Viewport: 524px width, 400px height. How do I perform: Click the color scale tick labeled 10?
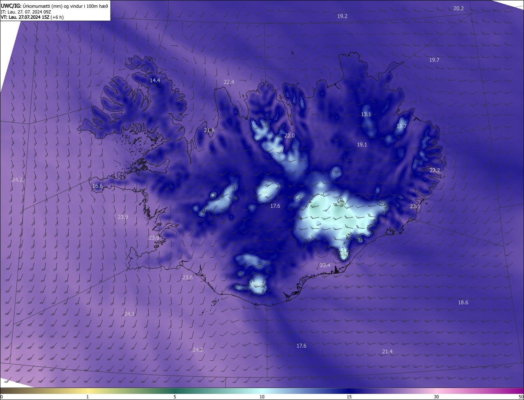point(262,397)
